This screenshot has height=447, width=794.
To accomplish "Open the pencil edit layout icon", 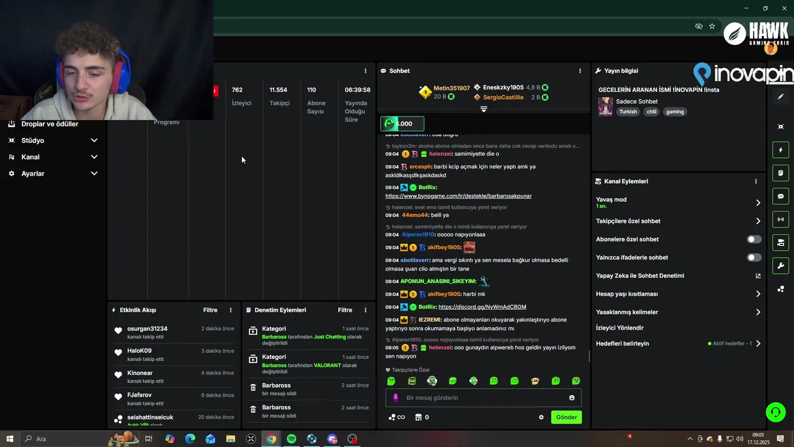I will coord(780,97).
